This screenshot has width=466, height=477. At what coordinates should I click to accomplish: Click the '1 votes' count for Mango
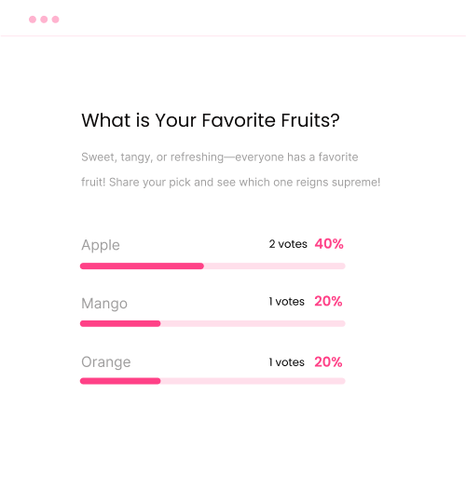287,302
